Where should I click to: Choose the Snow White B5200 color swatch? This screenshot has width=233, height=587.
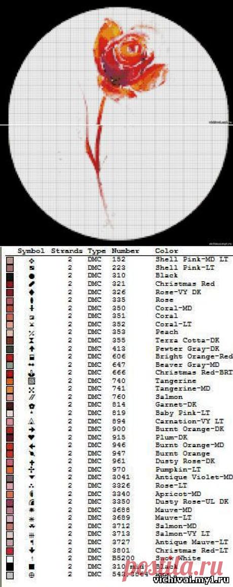pos(10,559)
